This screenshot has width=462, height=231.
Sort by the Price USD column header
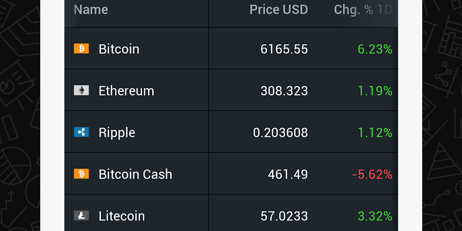(x=278, y=9)
